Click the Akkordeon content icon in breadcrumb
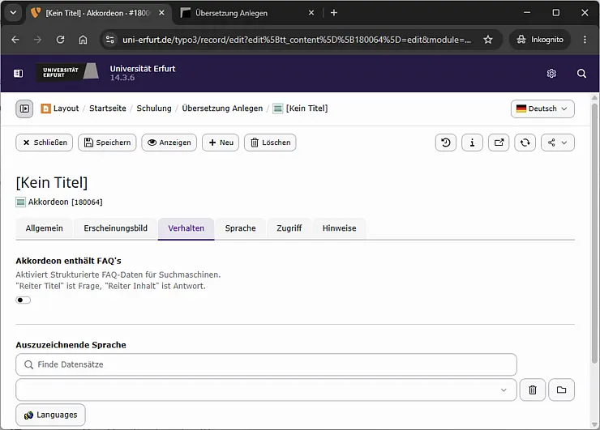Image resolution: width=600 pixels, height=430 pixels. click(x=278, y=109)
